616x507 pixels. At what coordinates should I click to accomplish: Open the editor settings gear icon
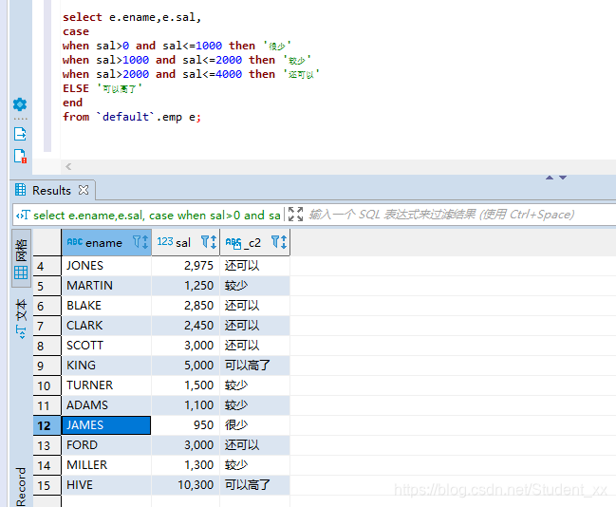point(20,104)
